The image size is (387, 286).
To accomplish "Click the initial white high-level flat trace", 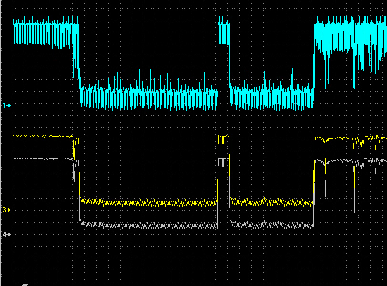I will coord(42,159).
